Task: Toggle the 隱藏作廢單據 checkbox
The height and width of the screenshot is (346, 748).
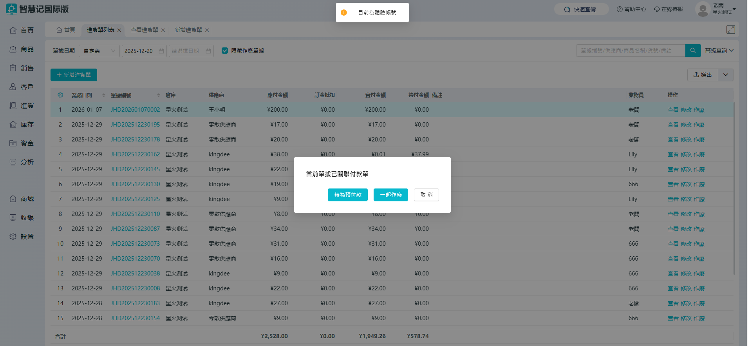Action: [225, 51]
